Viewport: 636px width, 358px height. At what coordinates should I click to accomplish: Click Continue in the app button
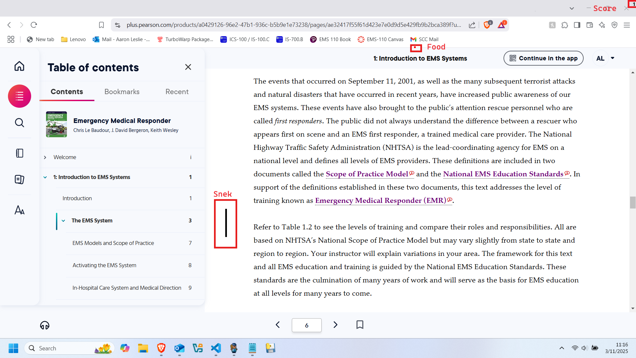click(x=543, y=58)
